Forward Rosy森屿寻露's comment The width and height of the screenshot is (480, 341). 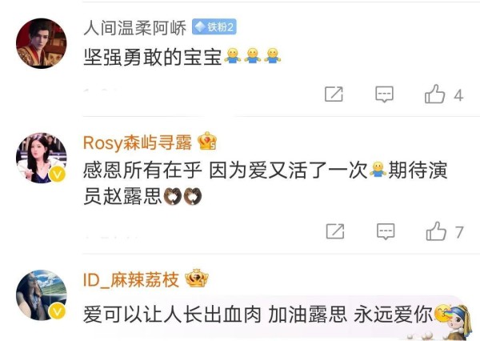335,231
